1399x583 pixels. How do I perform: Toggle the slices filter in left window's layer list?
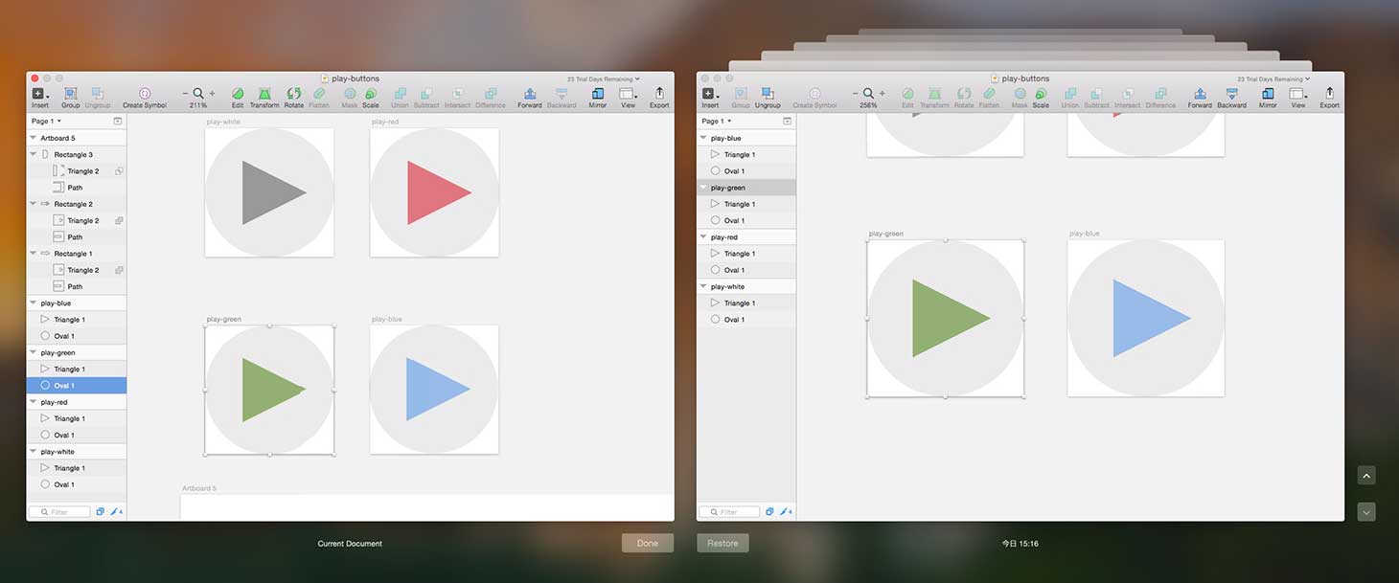tap(116, 512)
